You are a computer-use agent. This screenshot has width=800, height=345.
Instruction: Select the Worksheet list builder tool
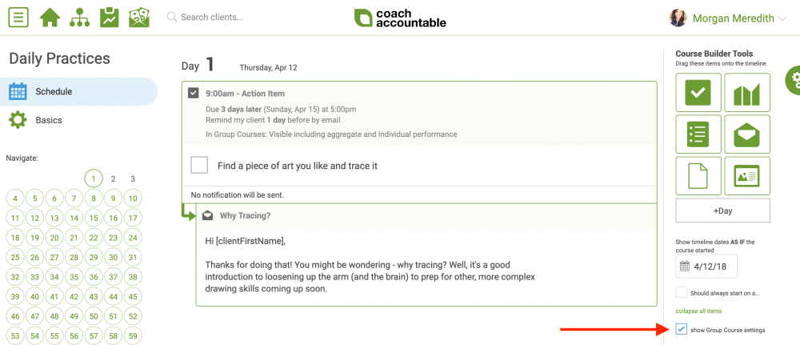(698, 134)
